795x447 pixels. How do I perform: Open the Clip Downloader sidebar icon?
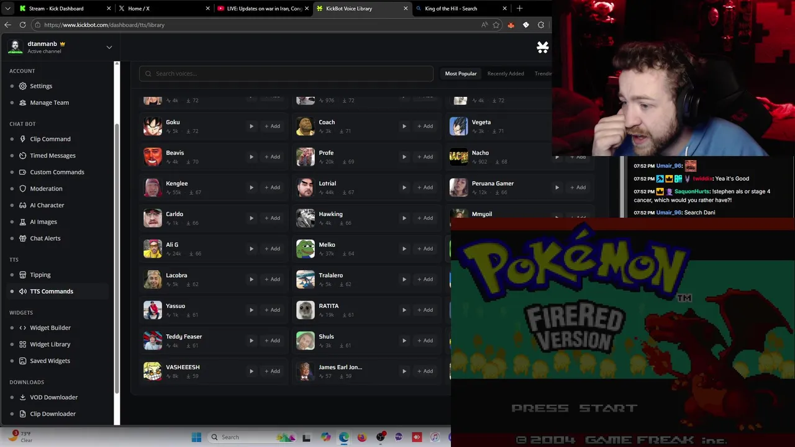pyautogui.click(x=23, y=413)
